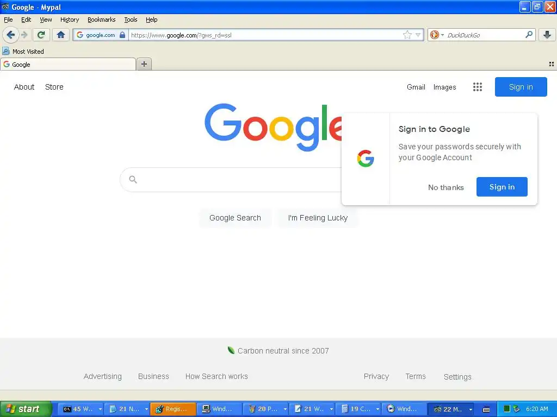Open the View menu
Image resolution: width=557 pixels, height=417 pixels.
46,20
